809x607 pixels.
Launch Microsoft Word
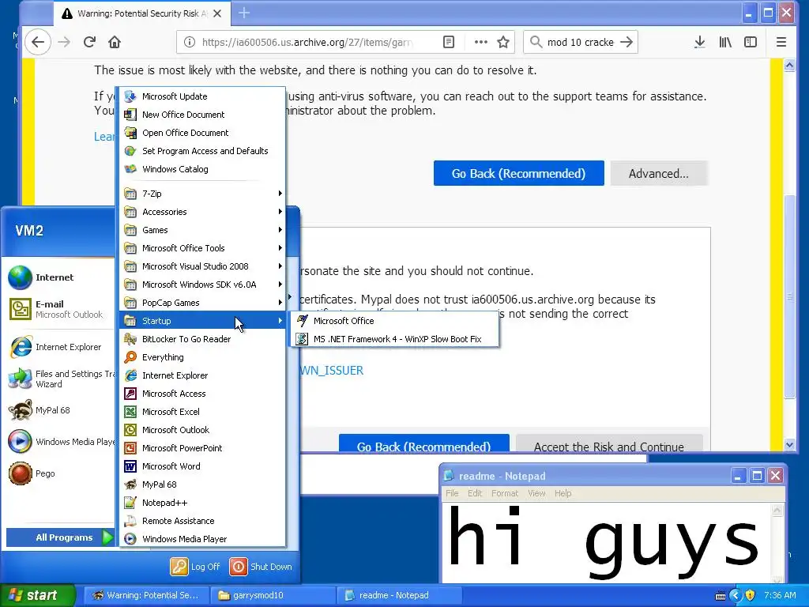point(202,466)
